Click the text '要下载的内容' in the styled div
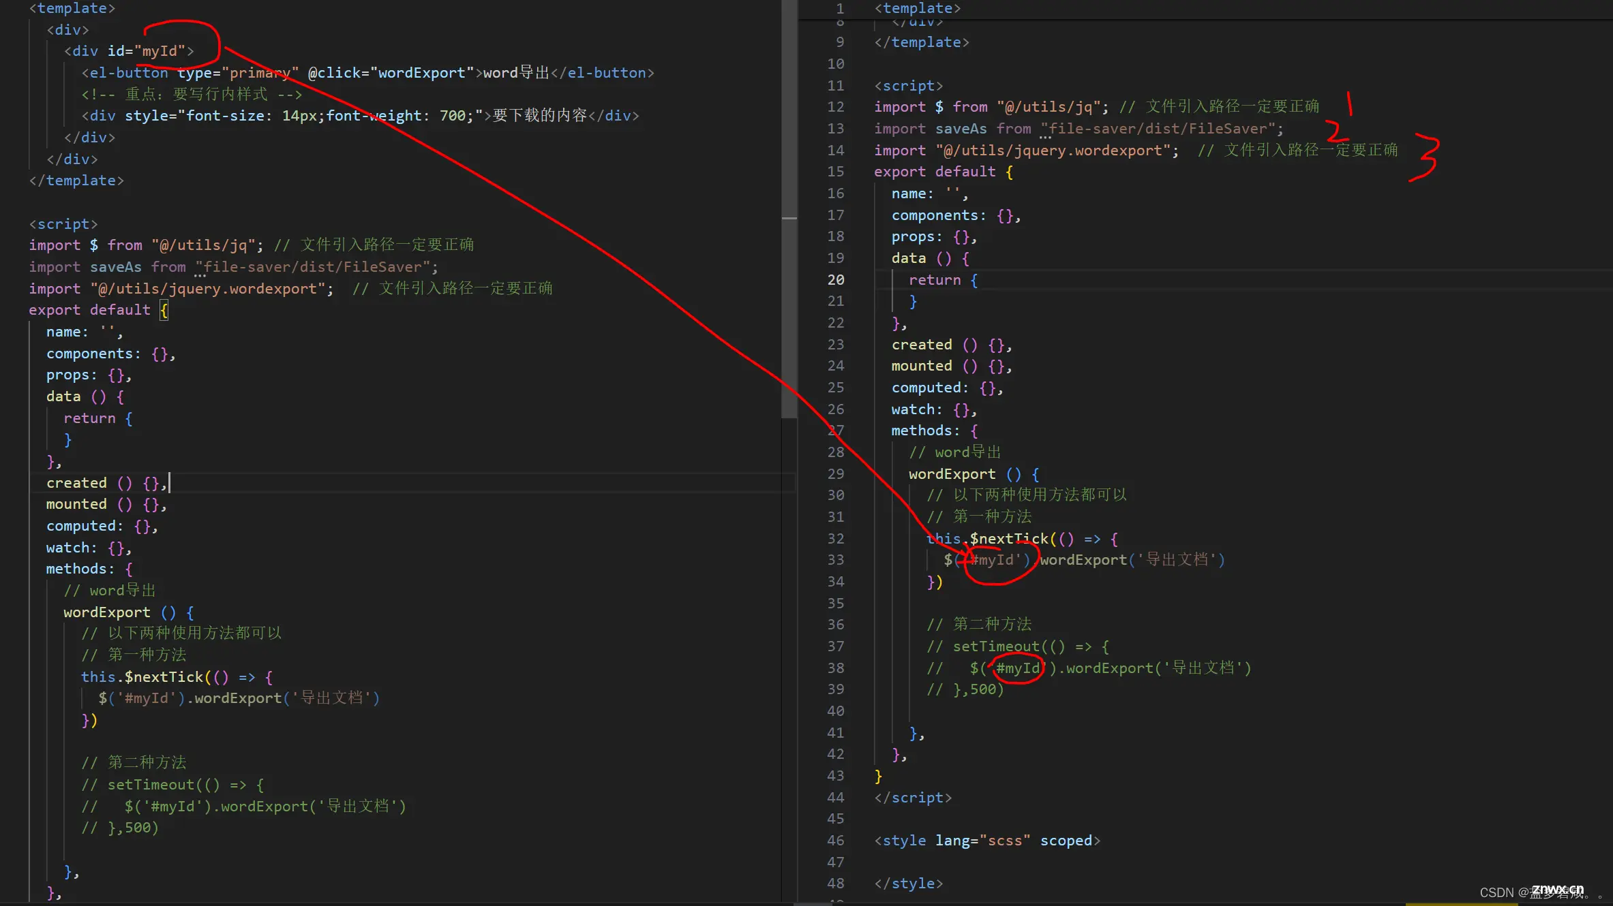This screenshot has height=906, width=1613. tap(540, 116)
